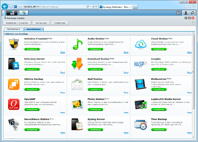
Task: Refresh the page in the address bar
Action: click(x=93, y=6)
